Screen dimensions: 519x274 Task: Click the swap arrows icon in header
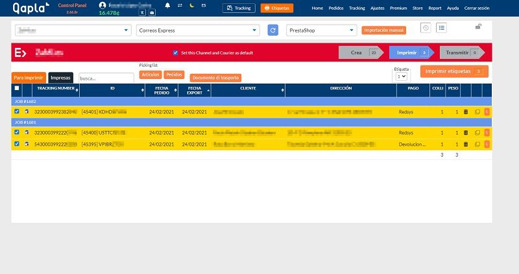coord(180,5)
